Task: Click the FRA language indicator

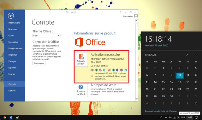Action: (x=183, y=117)
